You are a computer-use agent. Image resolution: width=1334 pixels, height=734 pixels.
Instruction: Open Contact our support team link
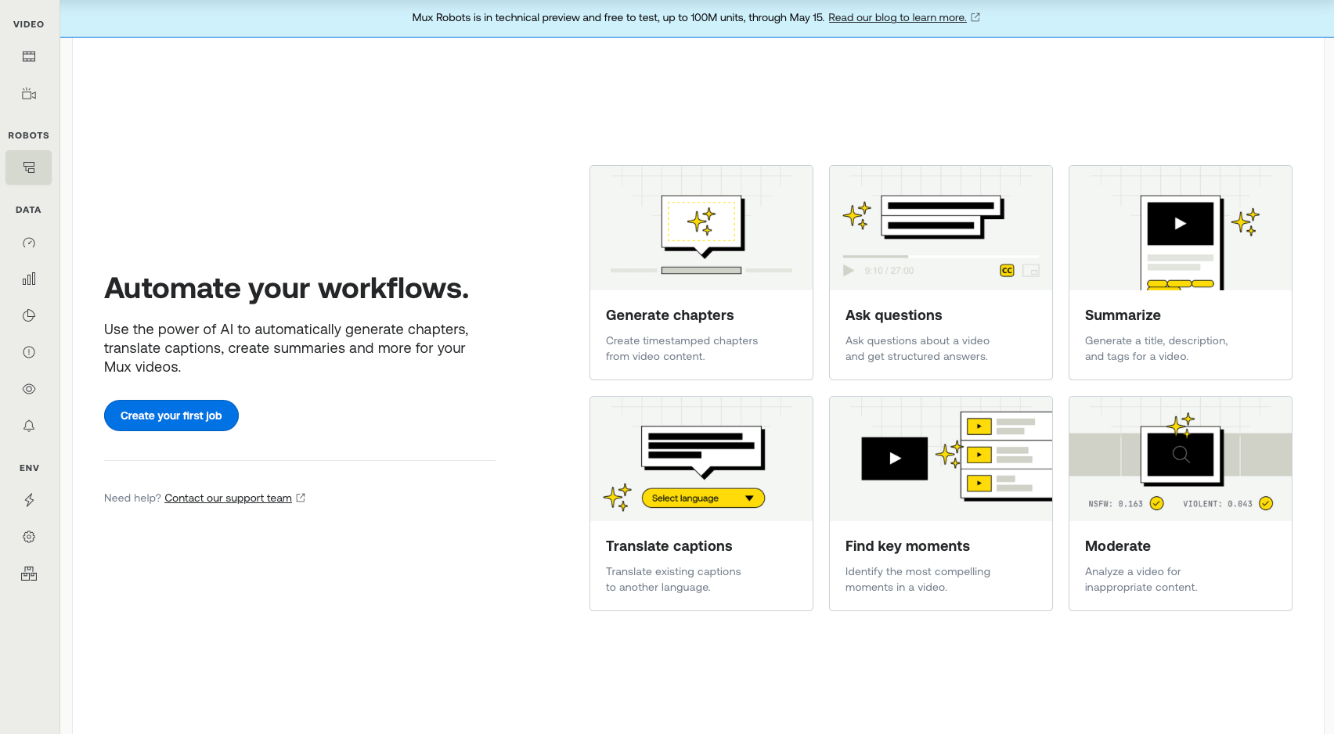[228, 498]
